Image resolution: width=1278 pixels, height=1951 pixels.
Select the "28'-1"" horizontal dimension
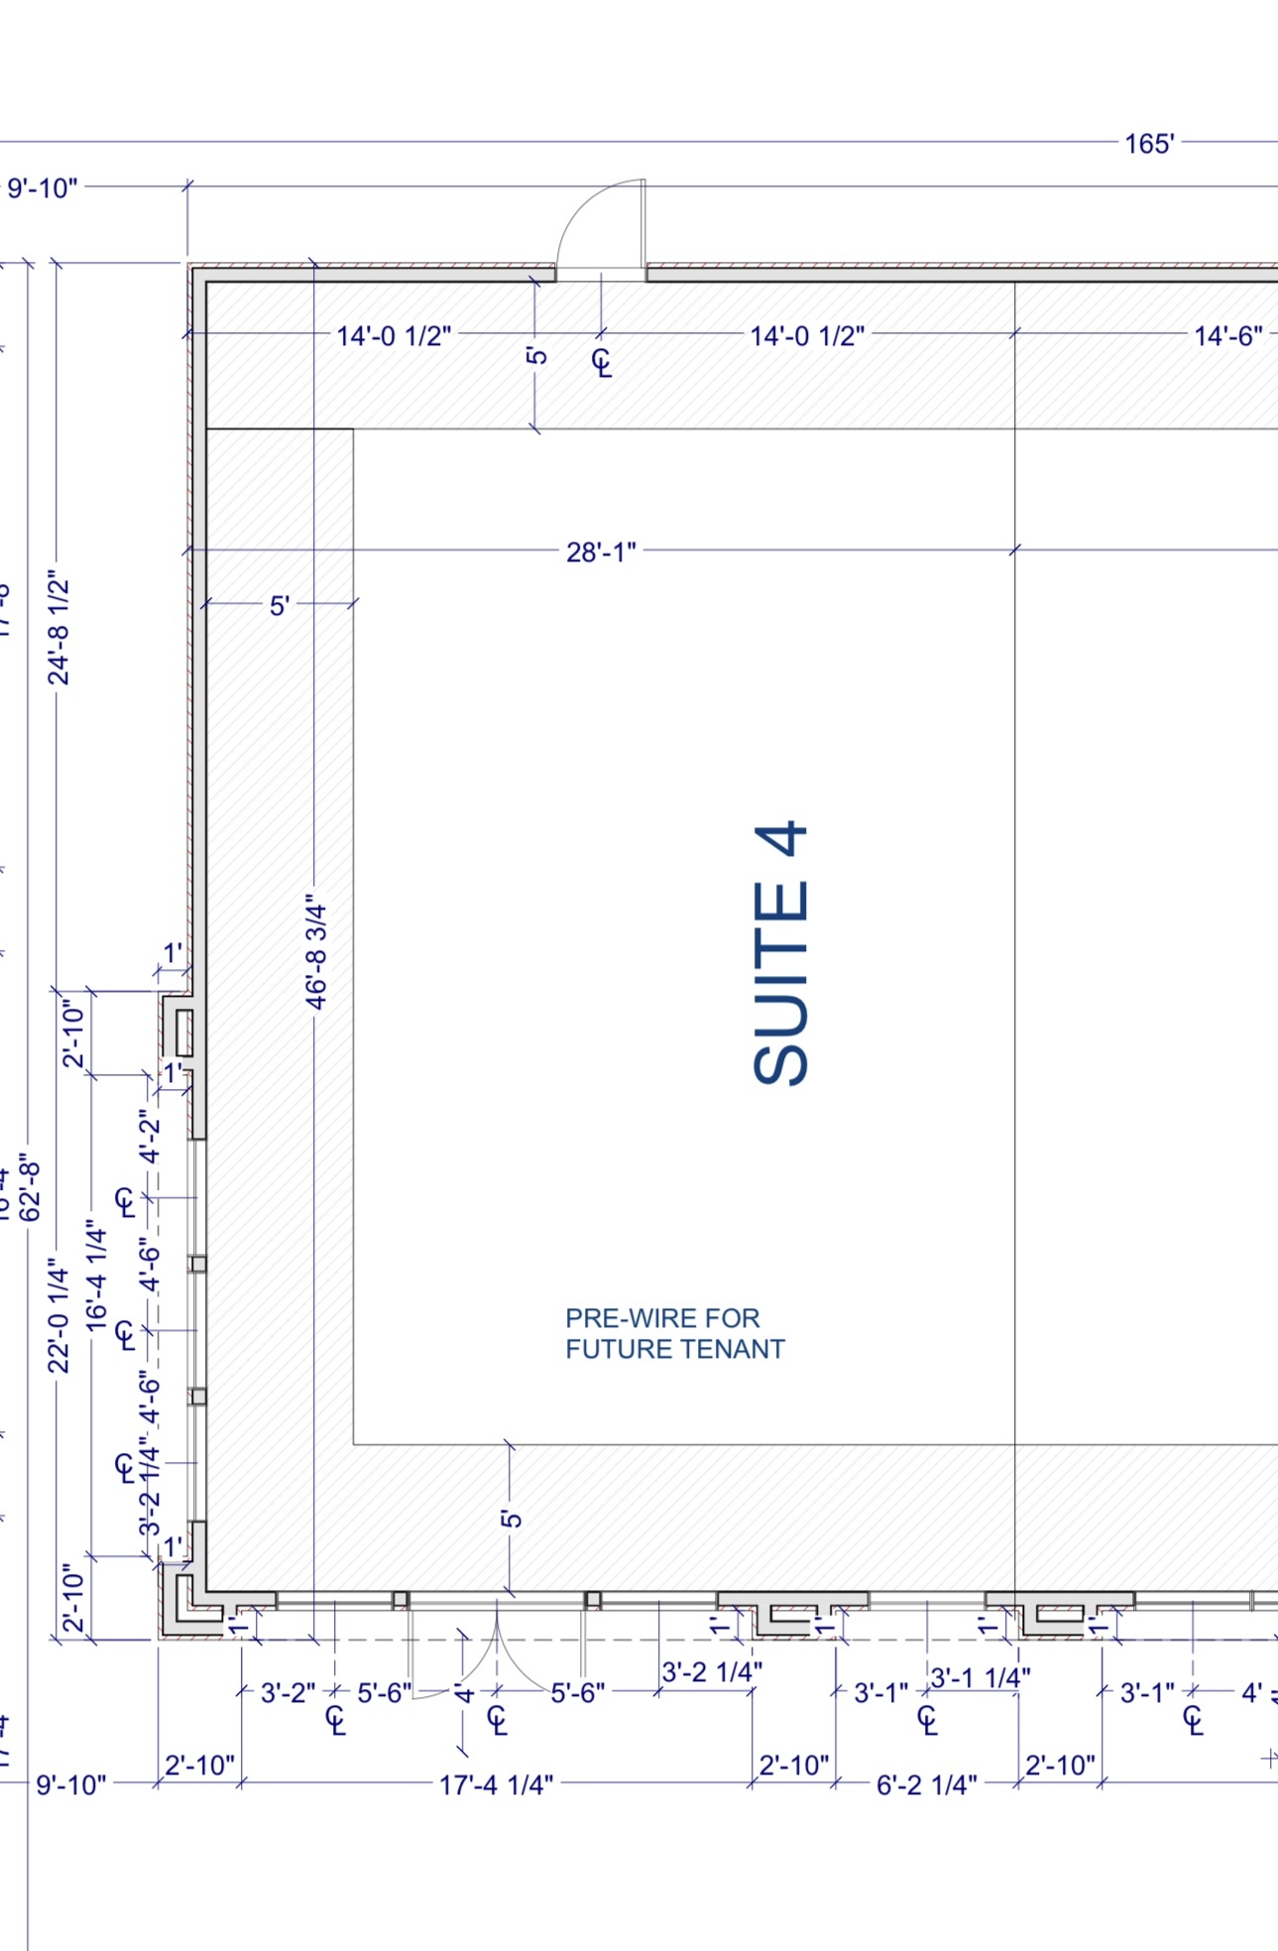[601, 551]
